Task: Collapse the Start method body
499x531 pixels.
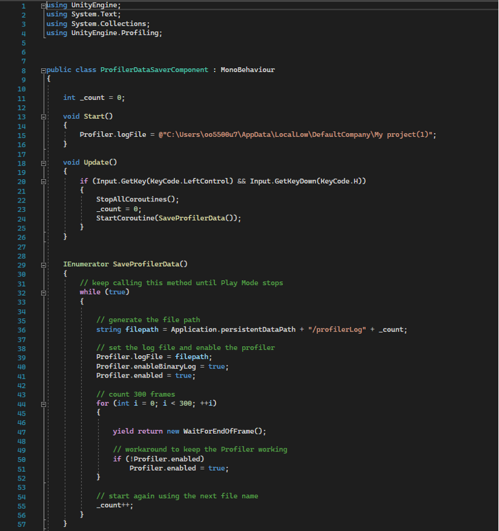Action: pyautogui.click(x=42, y=116)
